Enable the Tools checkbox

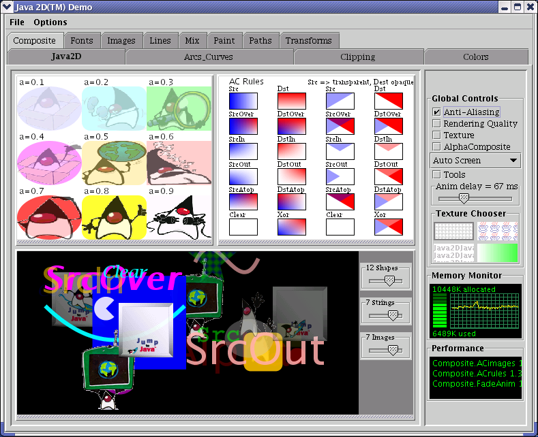coord(436,175)
